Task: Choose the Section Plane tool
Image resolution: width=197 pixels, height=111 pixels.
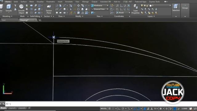Action: click(49, 9)
